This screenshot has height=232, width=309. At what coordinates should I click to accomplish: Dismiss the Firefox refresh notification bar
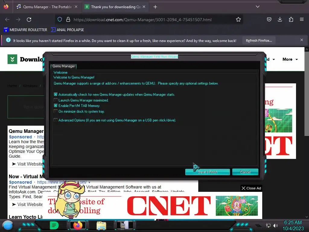[x=302, y=40]
